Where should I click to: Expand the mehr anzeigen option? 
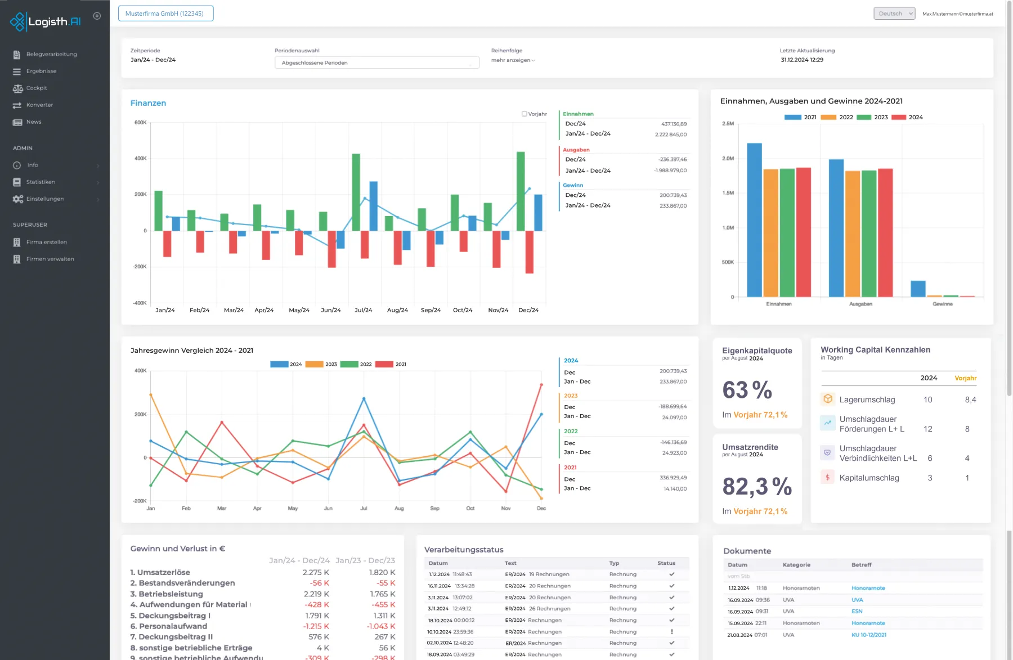click(x=513, y=60)
